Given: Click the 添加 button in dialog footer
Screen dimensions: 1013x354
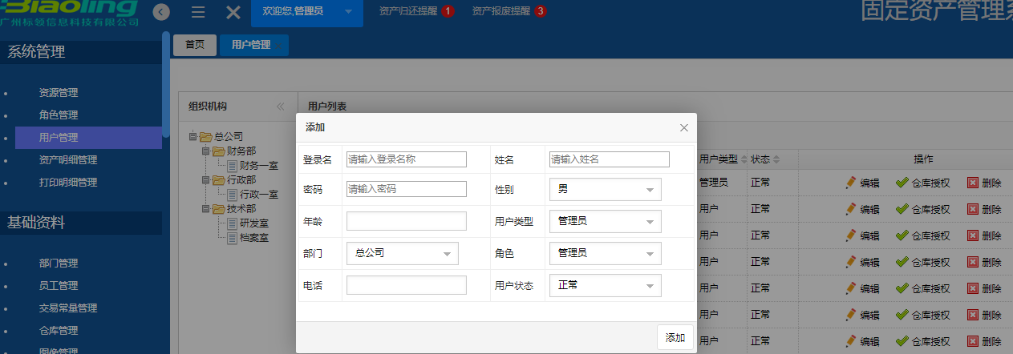Looking at the screenshot, I should 675,337.
